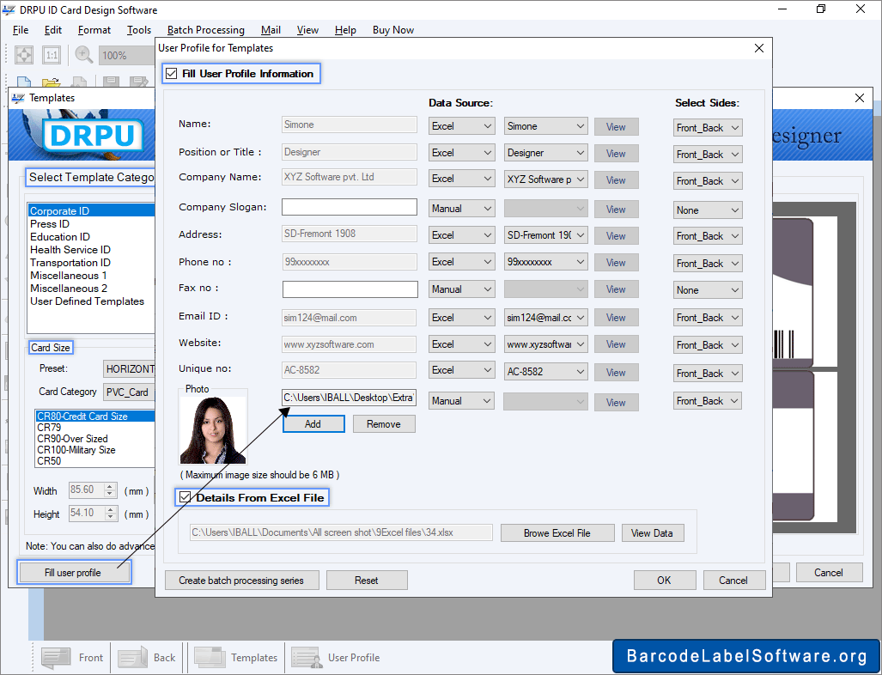
Task: Click User Profile in the bottom bar
Action: pyautogui.click(x=337, y=657)
